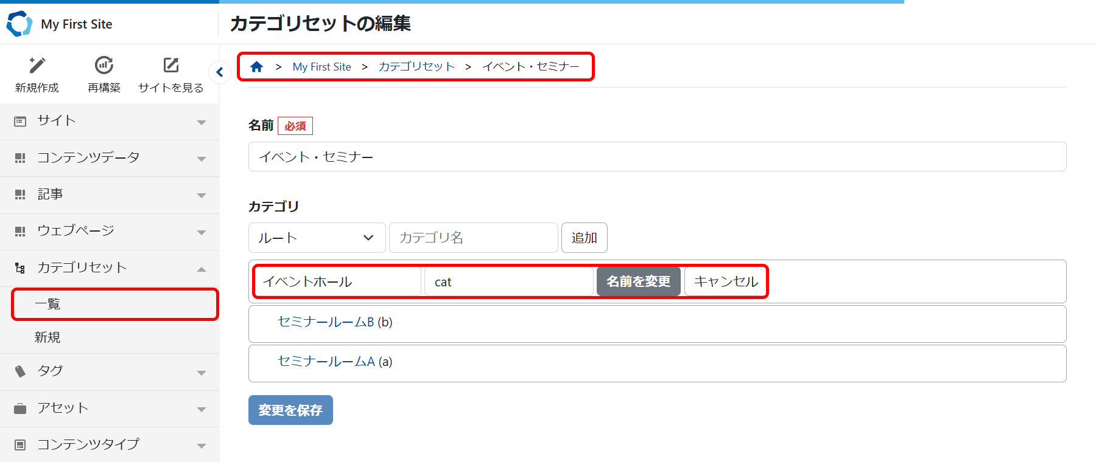Click the 再構築 rebuild icon

pos(104,65)
